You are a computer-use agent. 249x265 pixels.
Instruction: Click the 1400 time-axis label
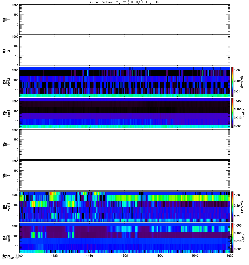pyautogui.click(x=19, y=255)
